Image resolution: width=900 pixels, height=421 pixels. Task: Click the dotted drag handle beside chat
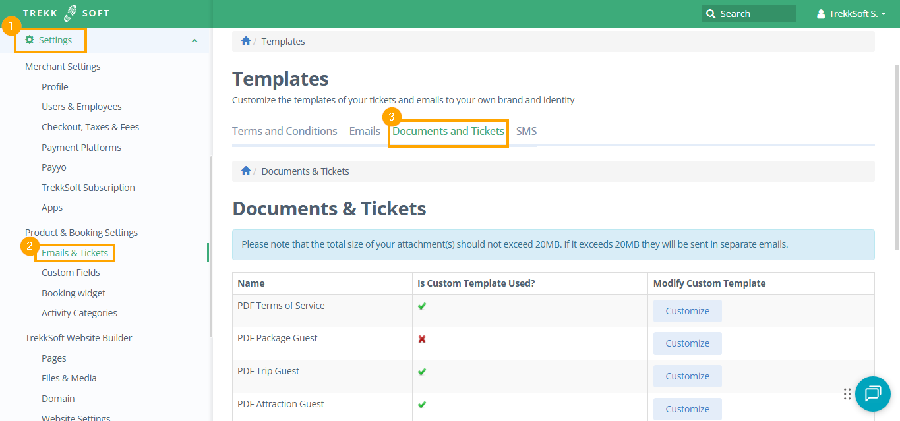point(847,394)
